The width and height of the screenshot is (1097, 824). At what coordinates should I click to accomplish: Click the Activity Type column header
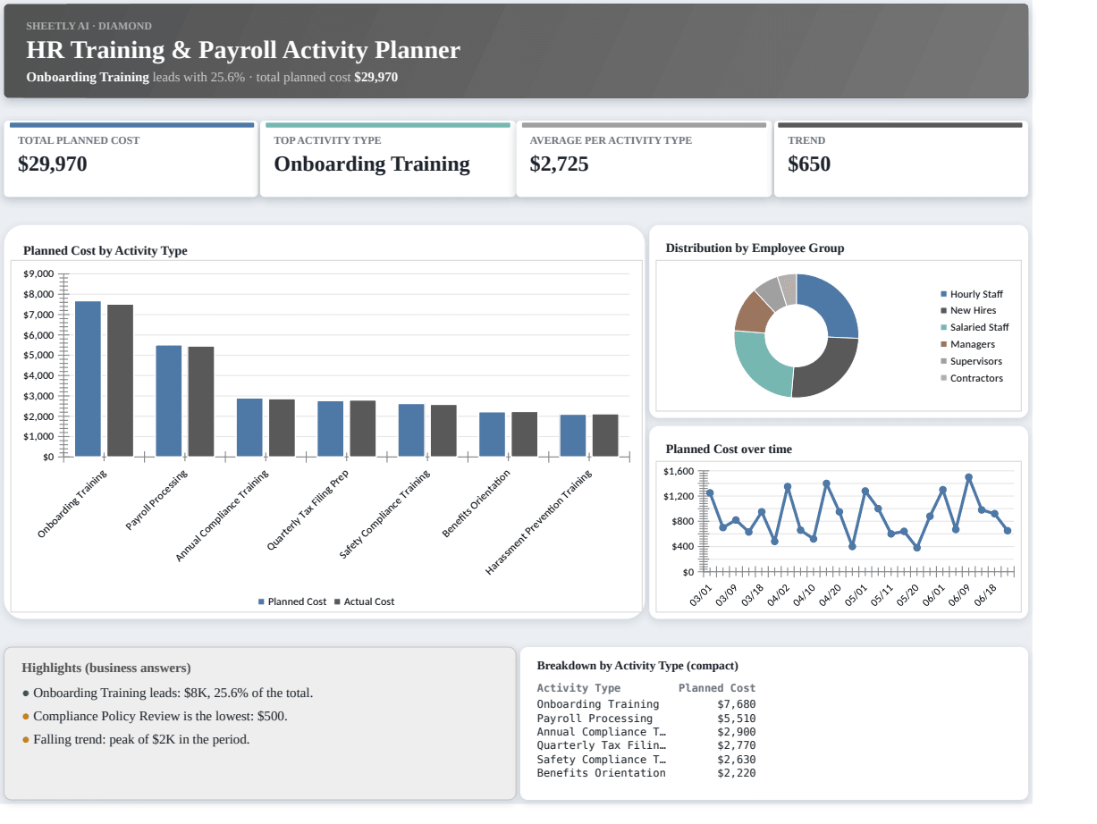[578, 688]
